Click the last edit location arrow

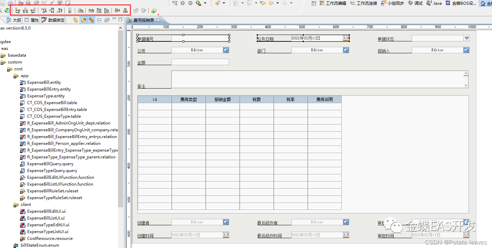(262, 3)
